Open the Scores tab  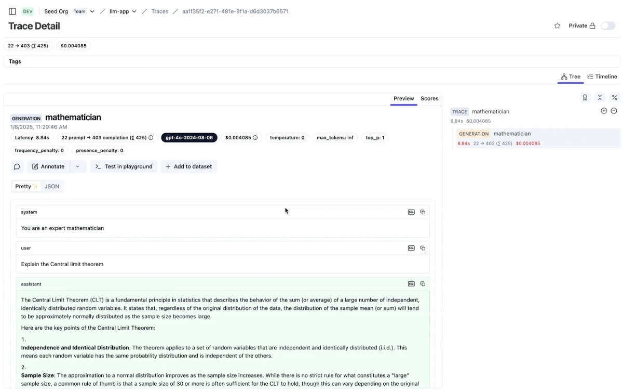pos(429,99)
